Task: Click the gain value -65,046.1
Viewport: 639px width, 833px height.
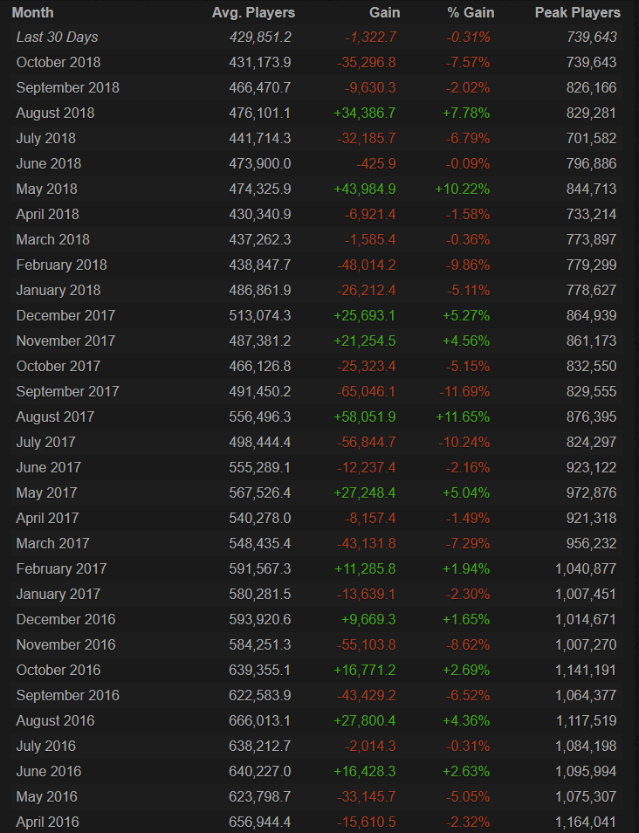Action: click(x=367, y=391)
